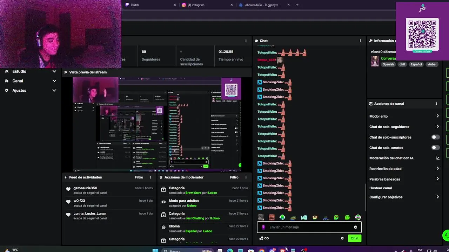
Task: Click the Estudio sidebar icon
Action: coord(6,71)
